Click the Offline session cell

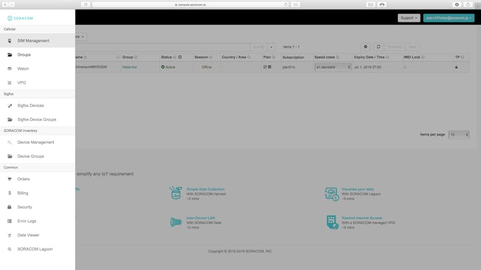click(207, 67)
